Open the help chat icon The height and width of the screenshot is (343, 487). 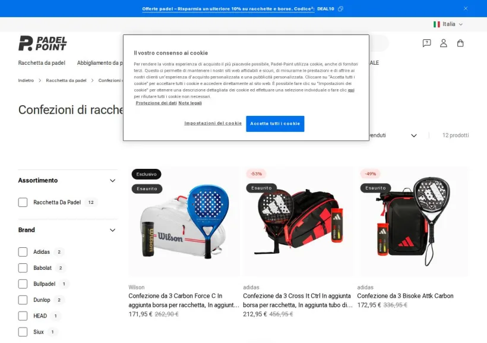pyautogui.click(x=426, y=43)
